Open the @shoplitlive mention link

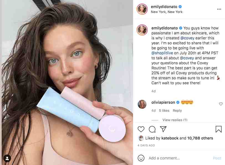point(162,53)
